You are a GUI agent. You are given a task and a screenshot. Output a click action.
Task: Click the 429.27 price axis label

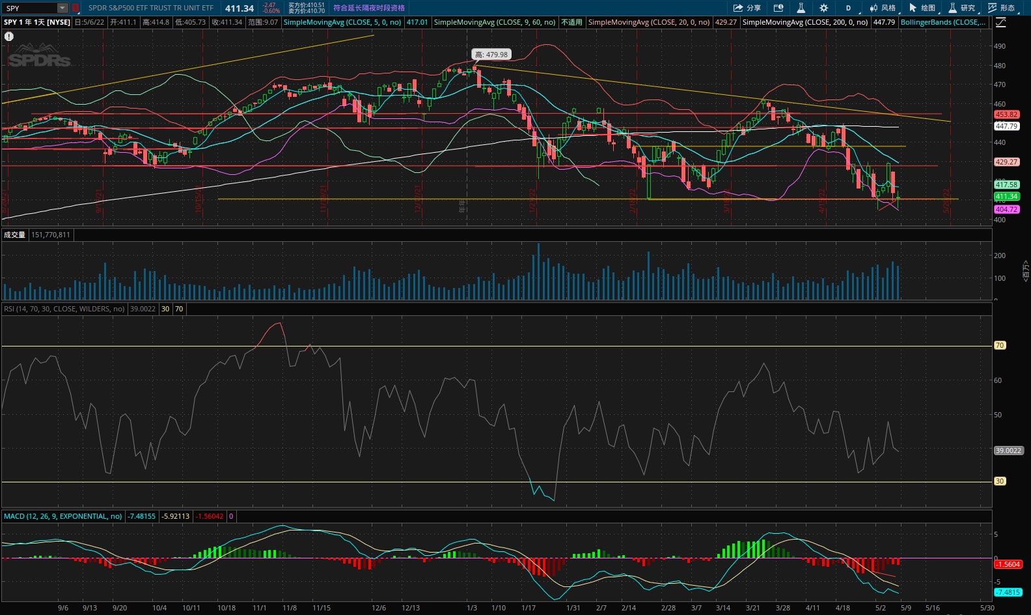click(1006, 162)
